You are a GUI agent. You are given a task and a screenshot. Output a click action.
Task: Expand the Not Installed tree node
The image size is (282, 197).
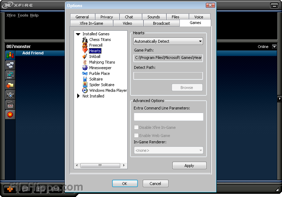(x=78, y=96)
